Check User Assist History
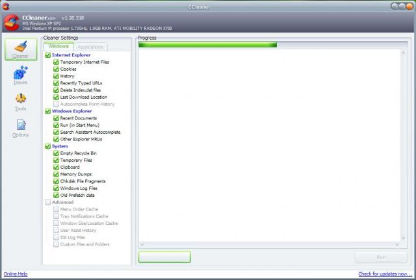 point(56,231)
